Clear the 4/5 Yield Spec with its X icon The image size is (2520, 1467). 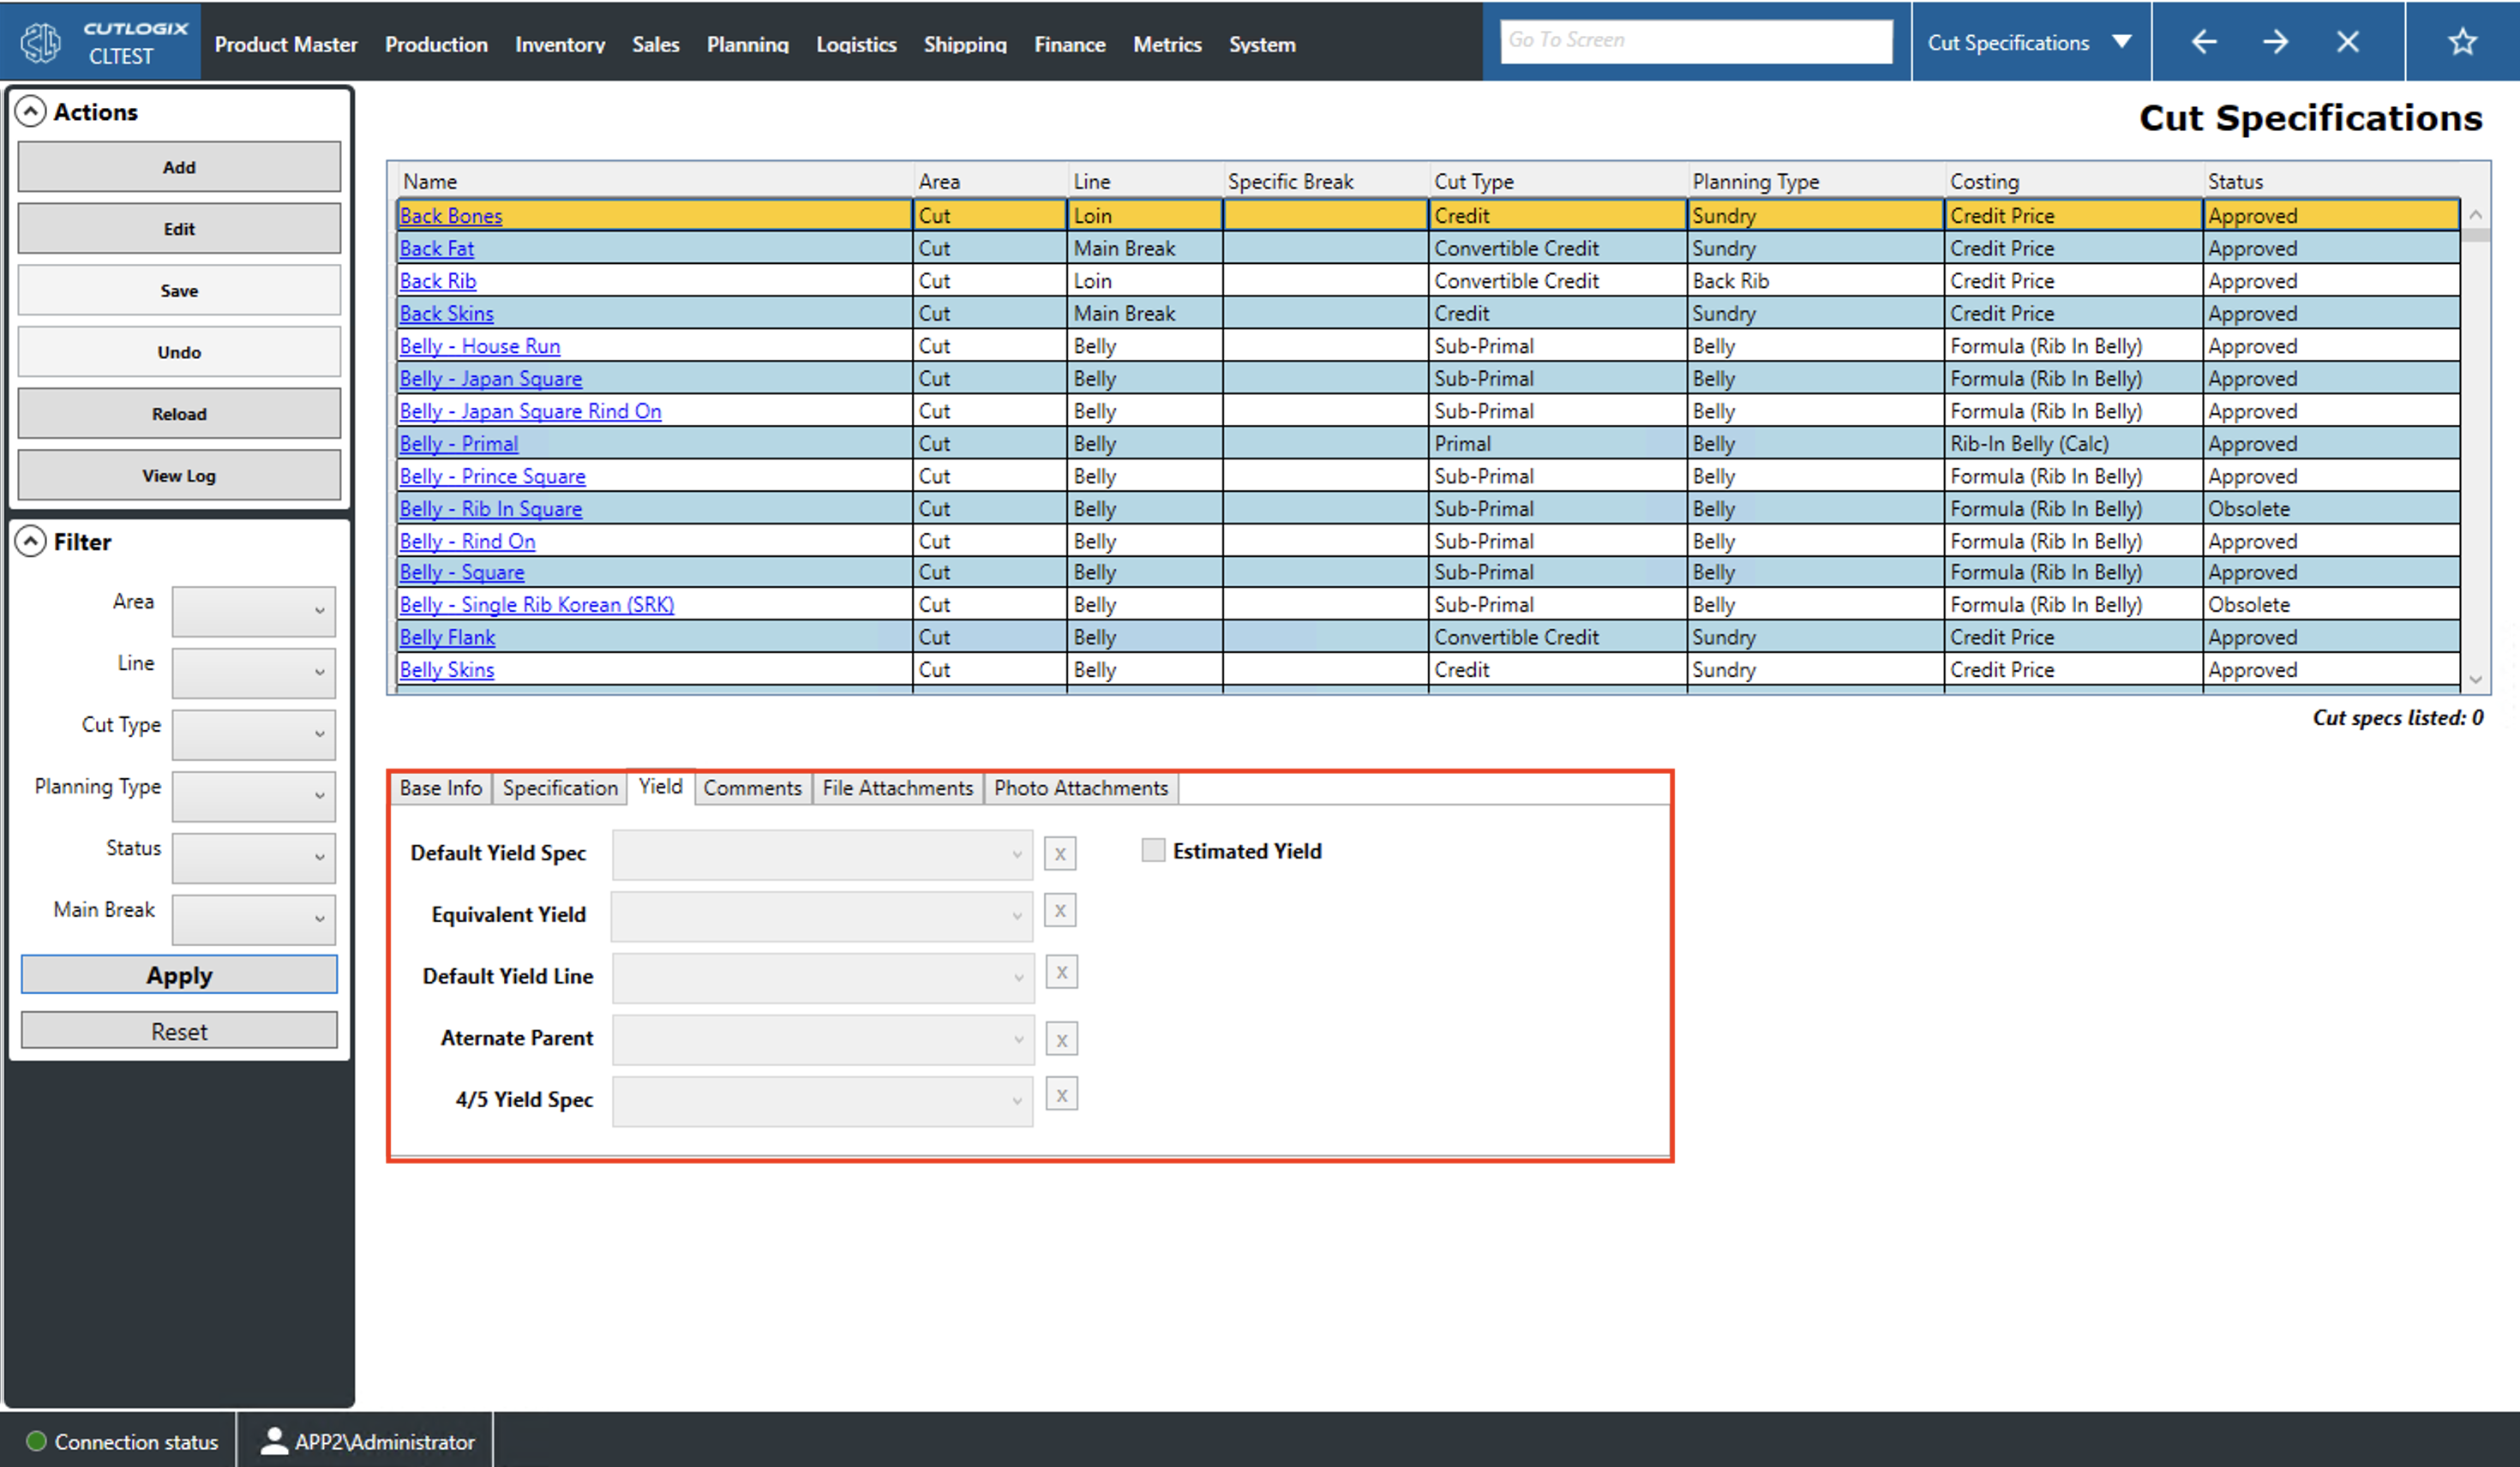click(1060, 1093)
